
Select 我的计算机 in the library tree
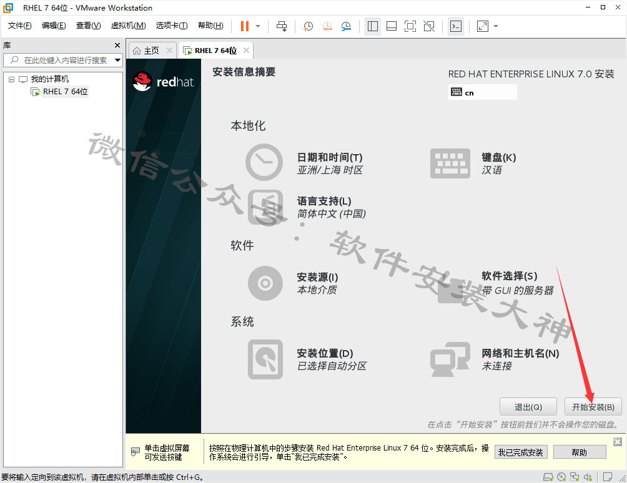[x=49, y=79]
